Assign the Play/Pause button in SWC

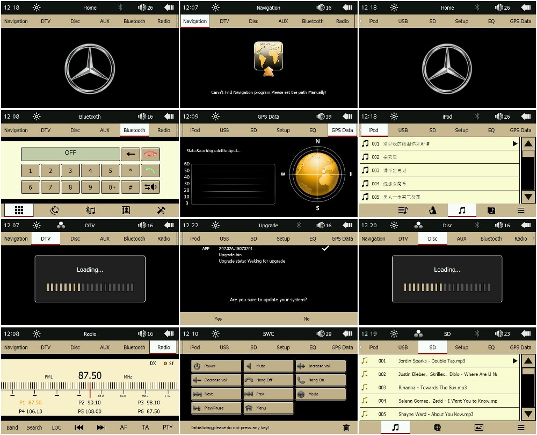216,408
